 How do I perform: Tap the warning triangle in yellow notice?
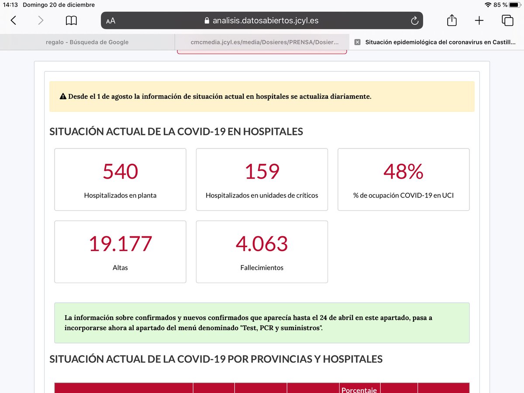[63, 97]
